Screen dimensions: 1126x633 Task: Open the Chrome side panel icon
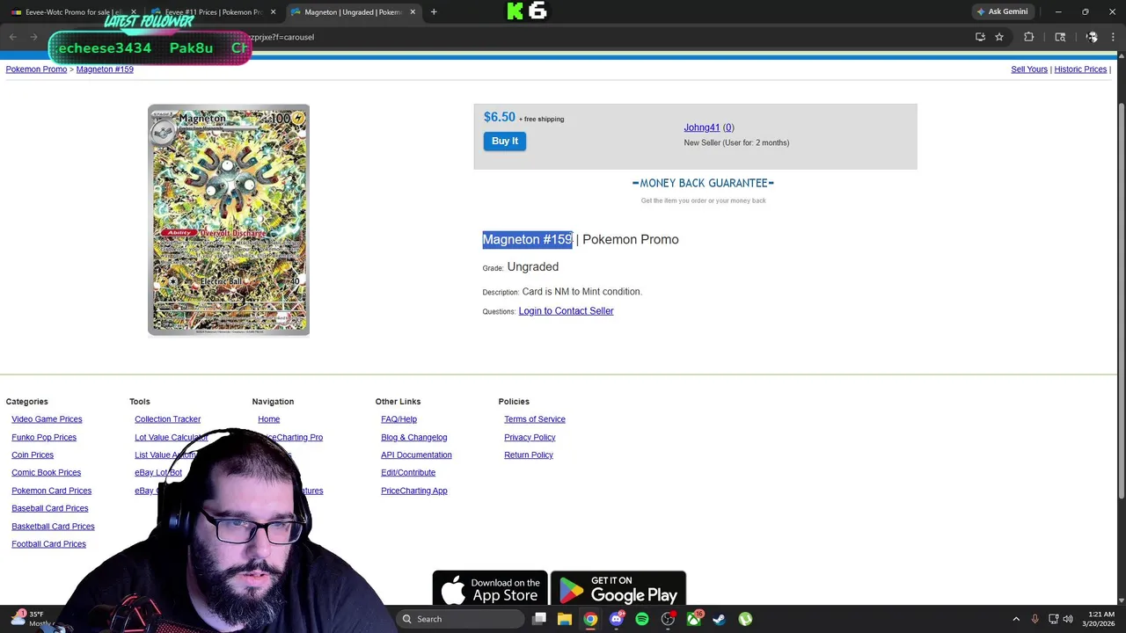click(1060, 37)
